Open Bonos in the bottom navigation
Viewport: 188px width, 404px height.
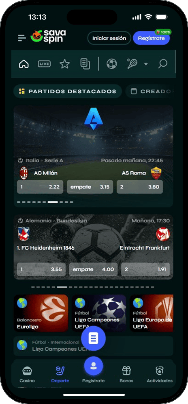tap(126, 374)
